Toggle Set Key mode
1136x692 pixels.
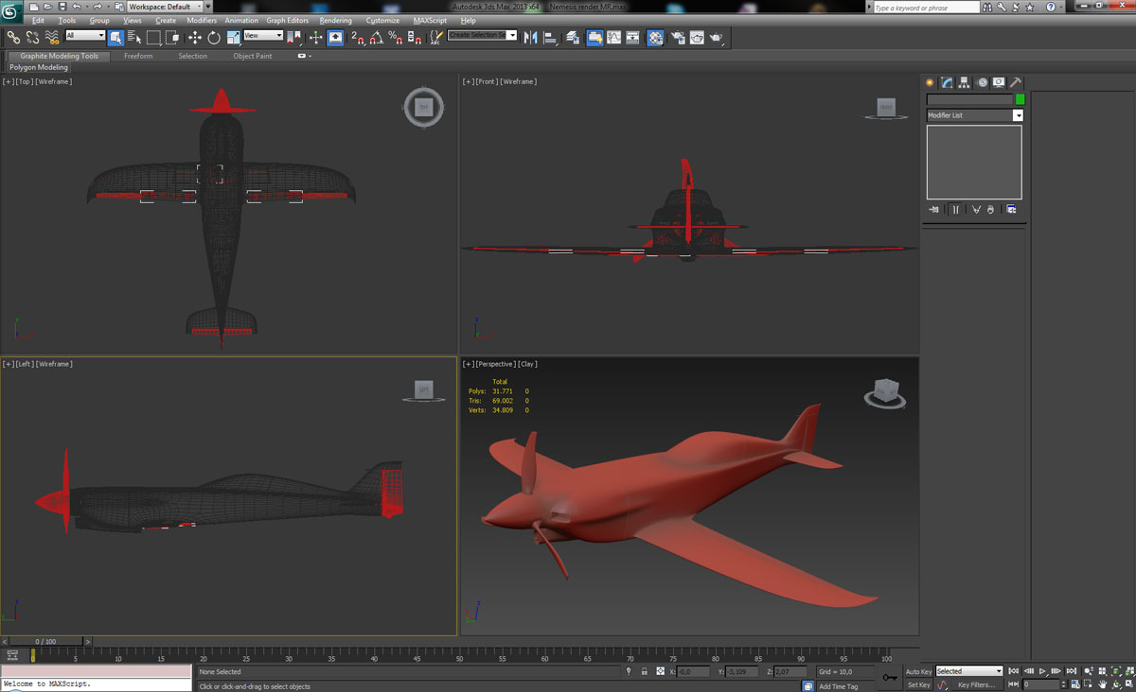tap(918, 684)
